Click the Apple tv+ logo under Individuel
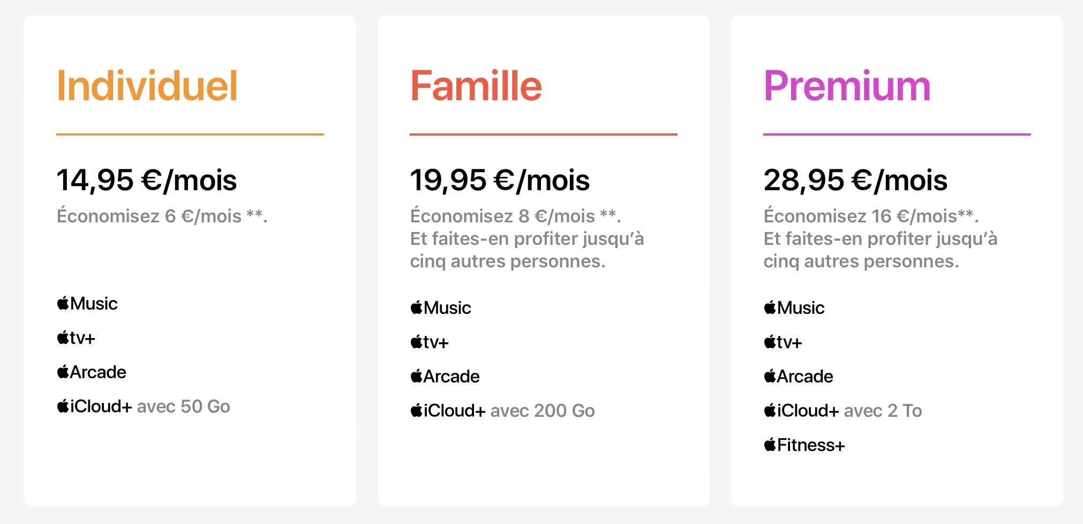This screenshot has height=524, width=1083. pyautogui.click(x=76, y=338)
